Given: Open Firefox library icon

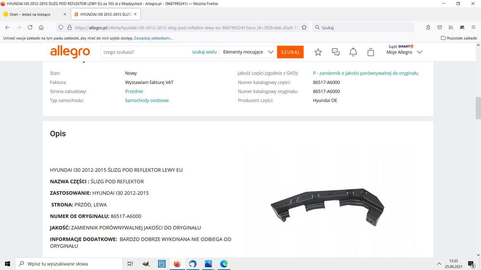Looking at the screenshot, I should coord(451,27).
